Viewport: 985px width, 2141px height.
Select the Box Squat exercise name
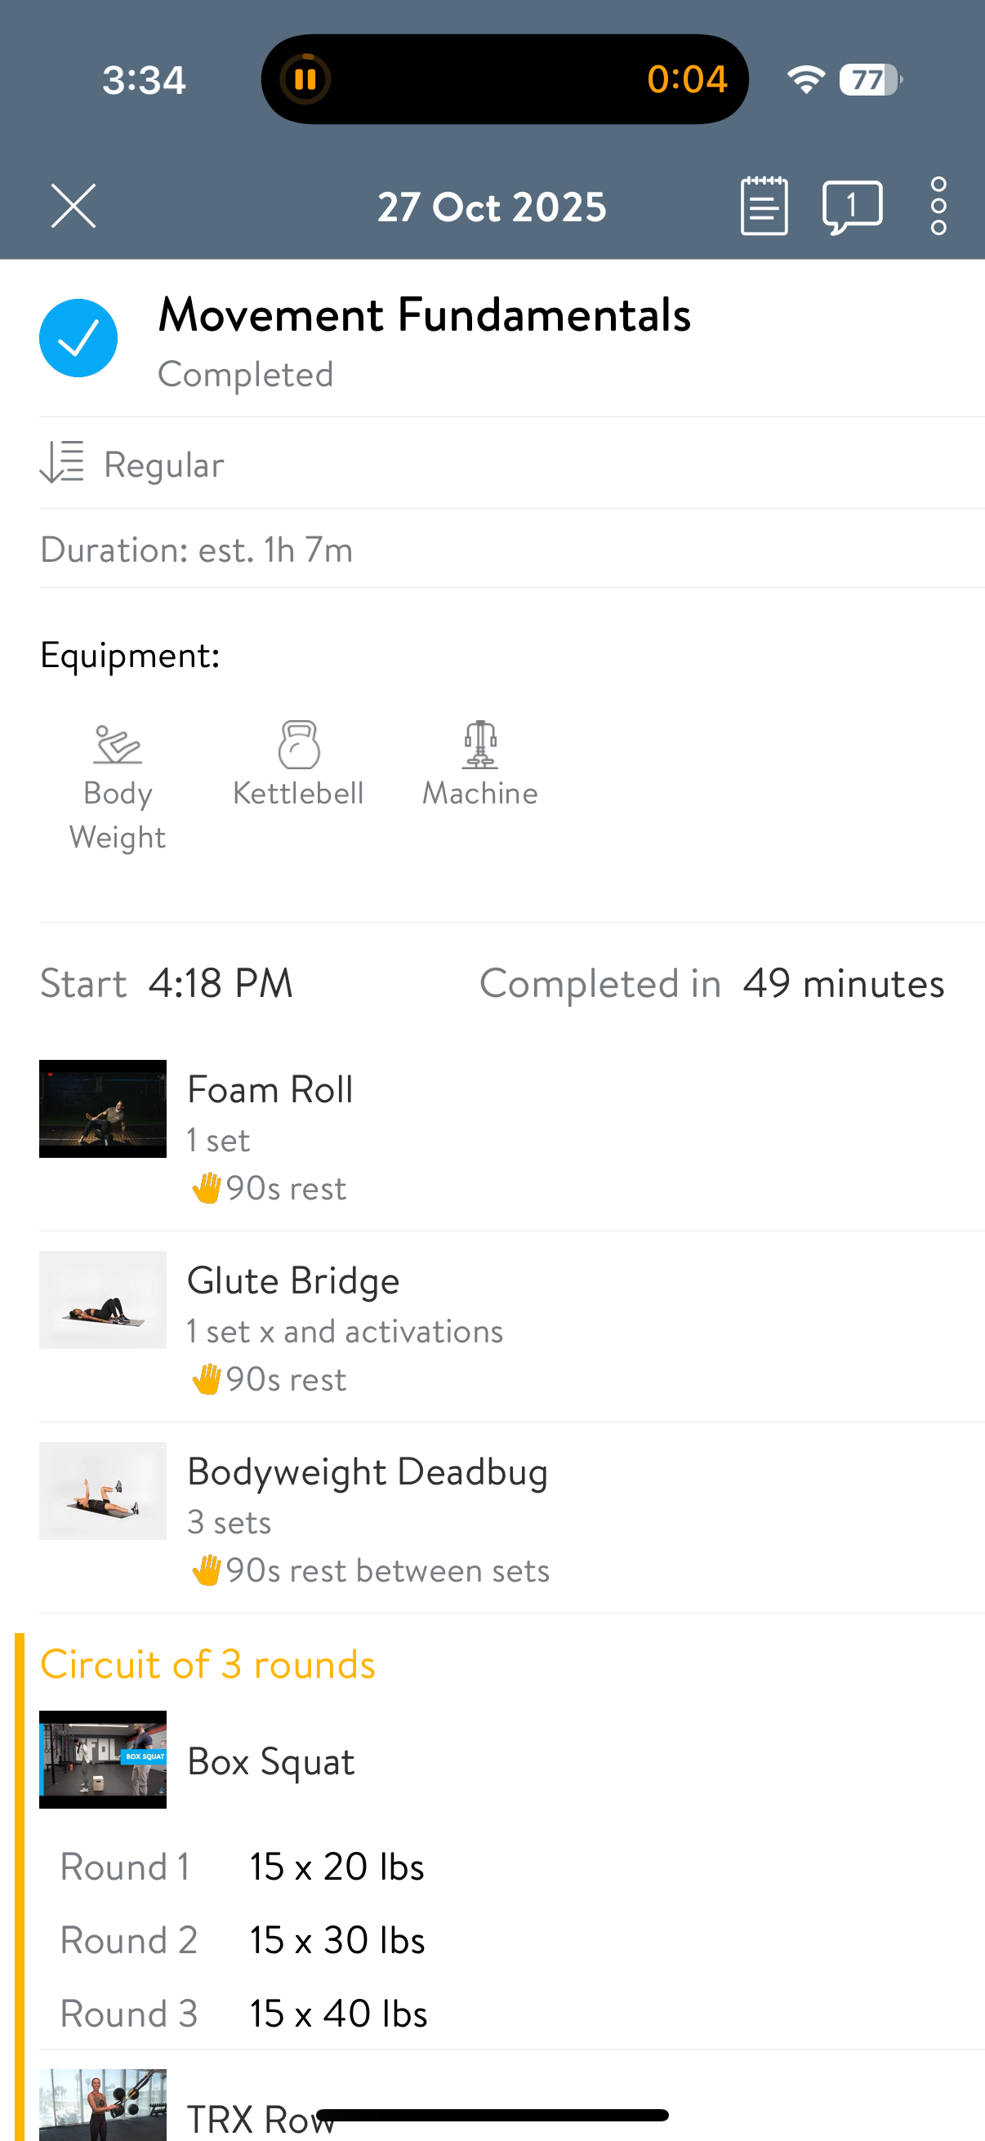click(x=271, y=1760)
